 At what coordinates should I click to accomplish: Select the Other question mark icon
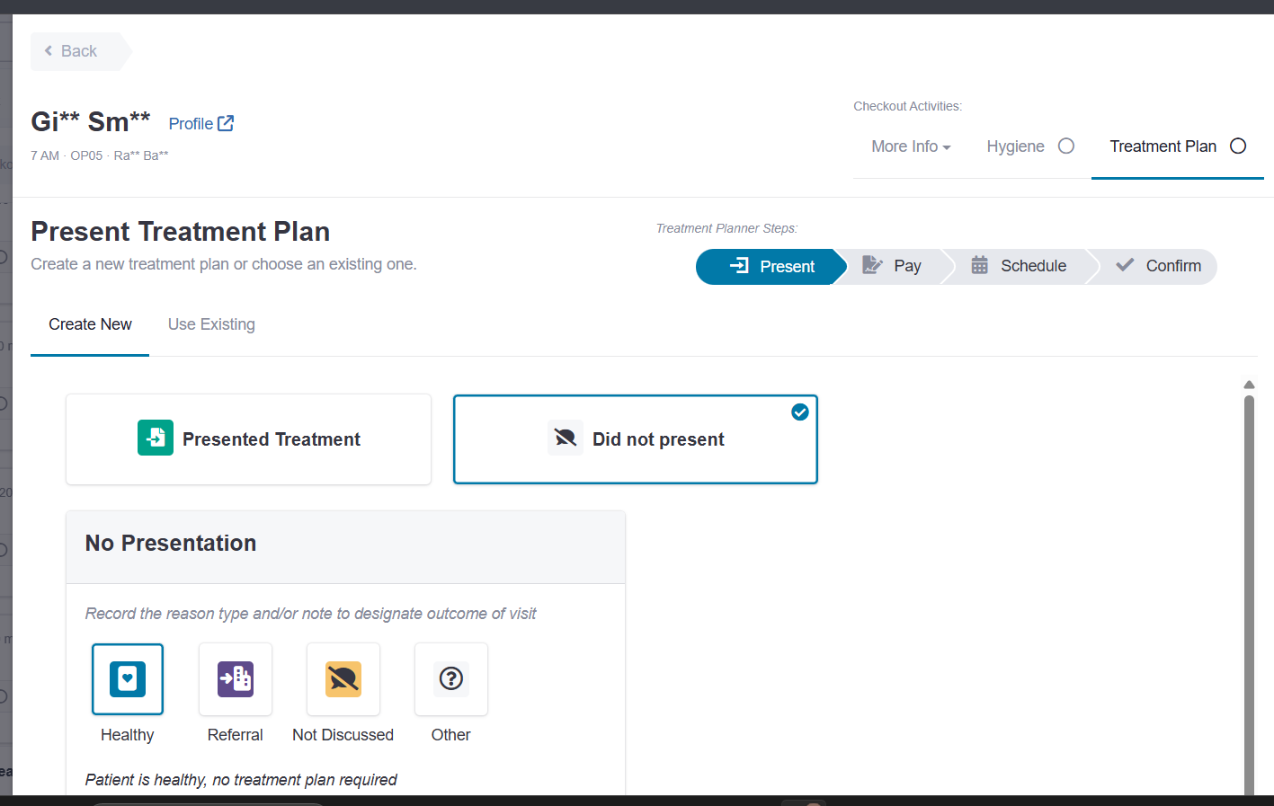click(451, 679)
